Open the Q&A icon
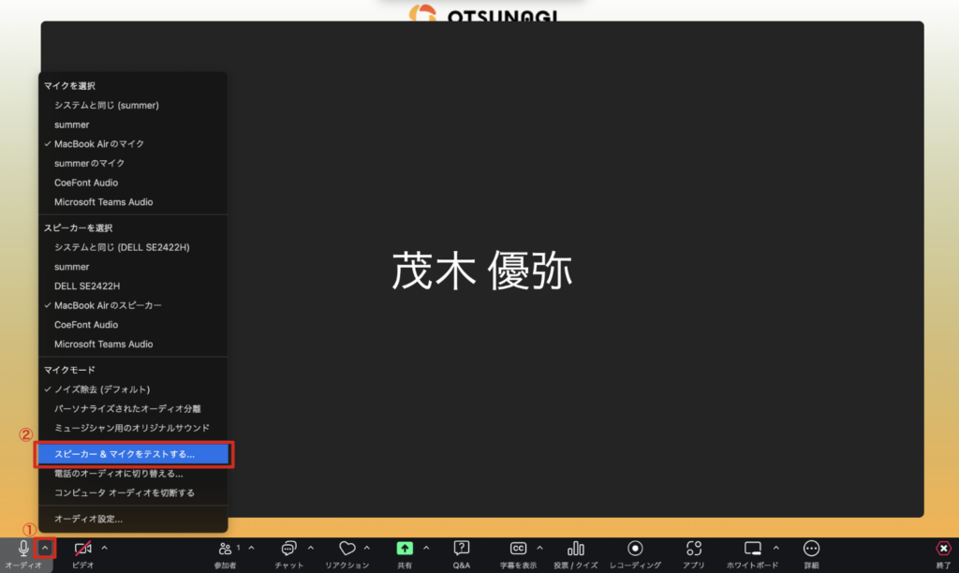This screenshot has height=573, width=959. coord(462,549)
